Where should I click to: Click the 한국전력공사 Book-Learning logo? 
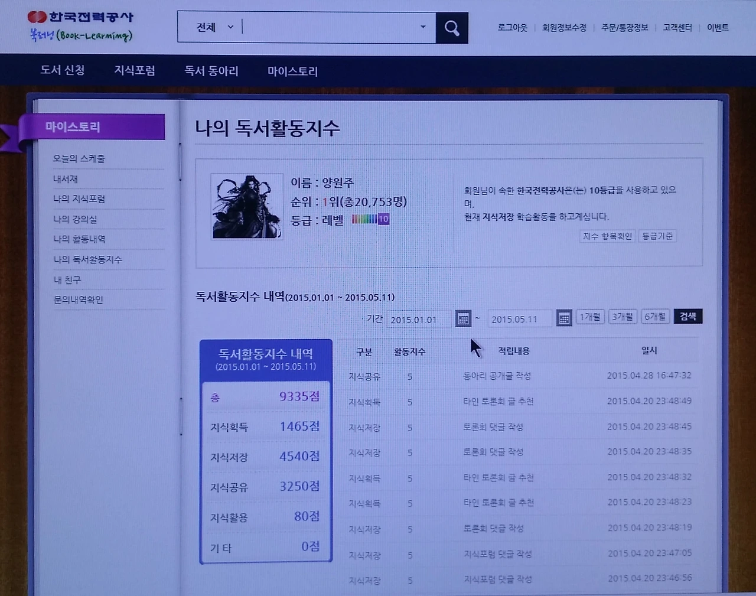tap(81, 26)
